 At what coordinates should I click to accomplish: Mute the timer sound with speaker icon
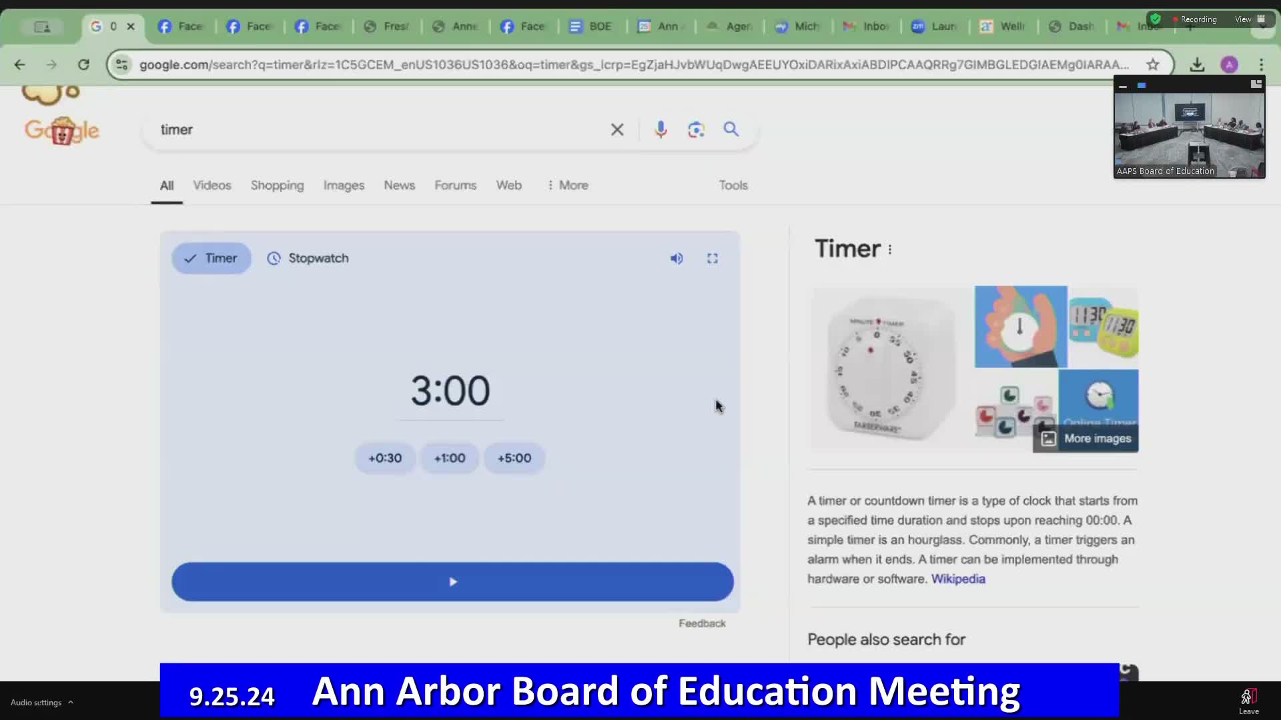pos(677,259)
